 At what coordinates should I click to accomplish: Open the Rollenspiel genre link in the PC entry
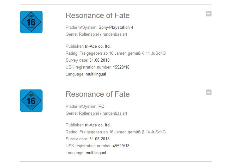coord(89,113)
